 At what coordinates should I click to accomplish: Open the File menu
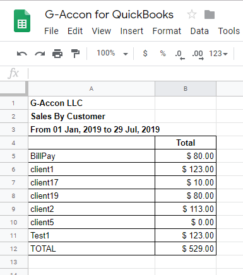[x=51, y=31]
